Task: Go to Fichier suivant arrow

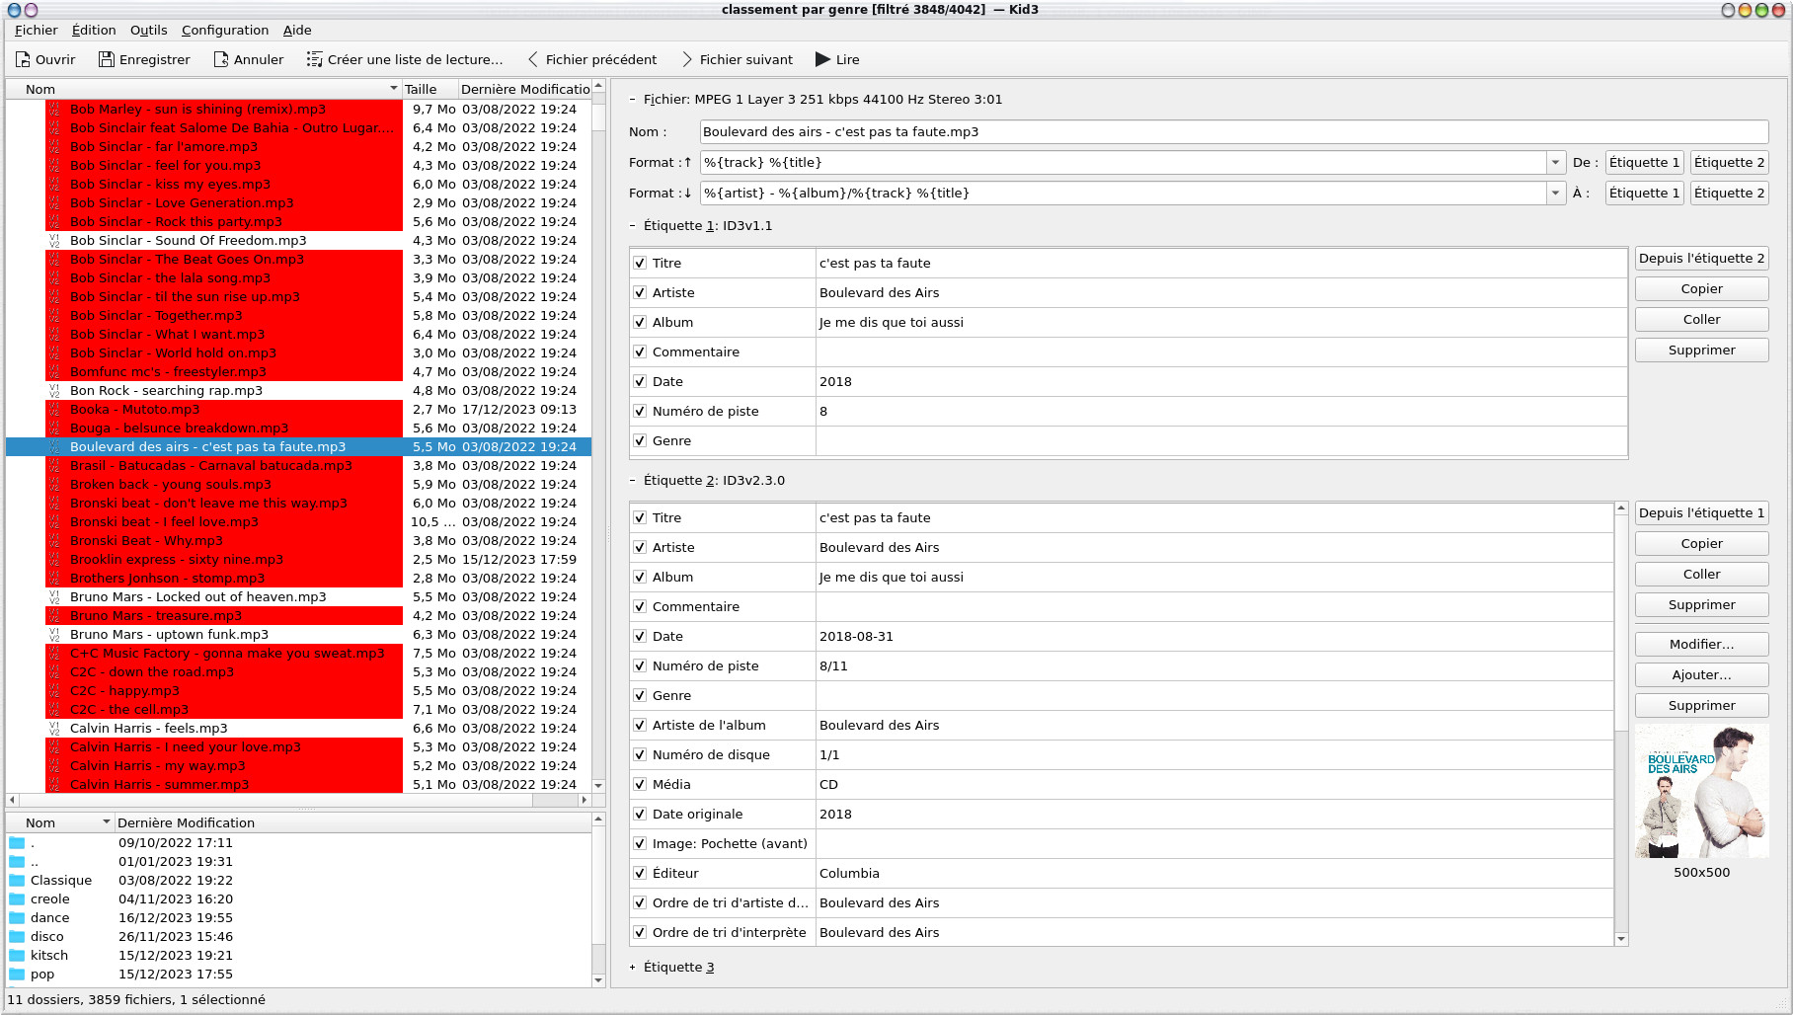Action: pyautogui.click(x=687, y=59)
